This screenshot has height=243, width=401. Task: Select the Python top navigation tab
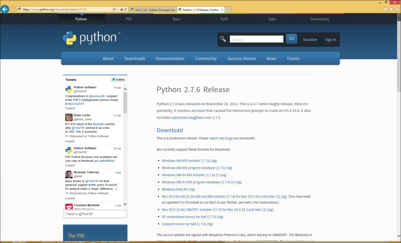[x=81, y=19]
